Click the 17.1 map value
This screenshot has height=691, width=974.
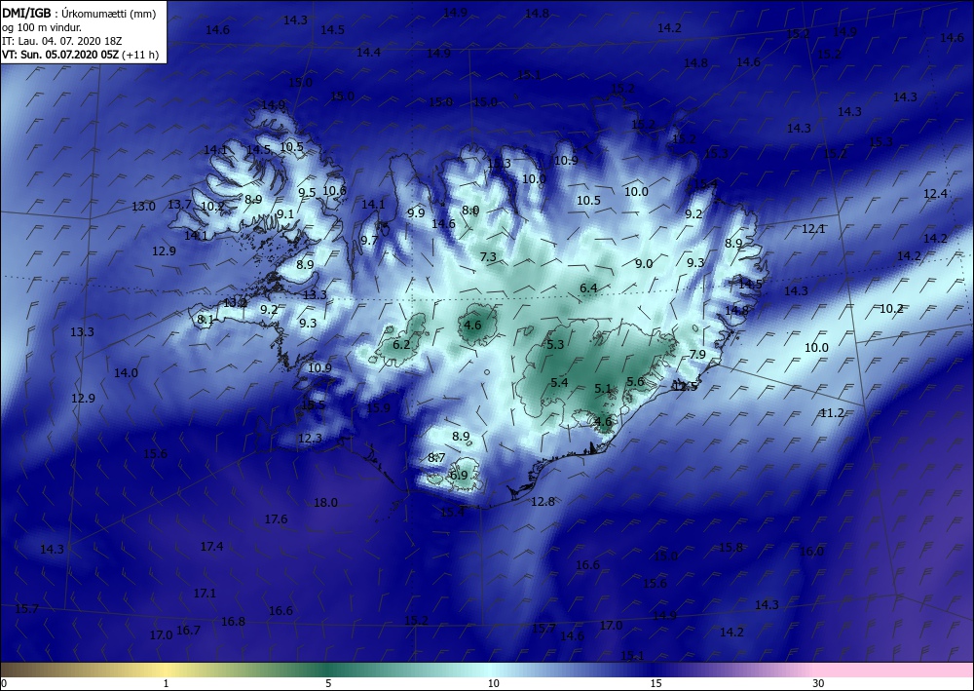(205, 594)
